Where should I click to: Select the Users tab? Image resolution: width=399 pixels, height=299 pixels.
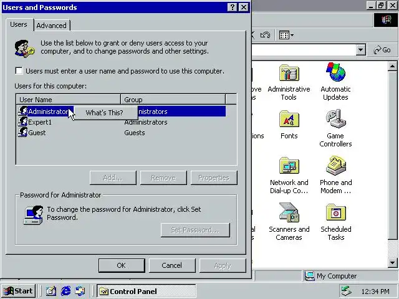[19, 24]
